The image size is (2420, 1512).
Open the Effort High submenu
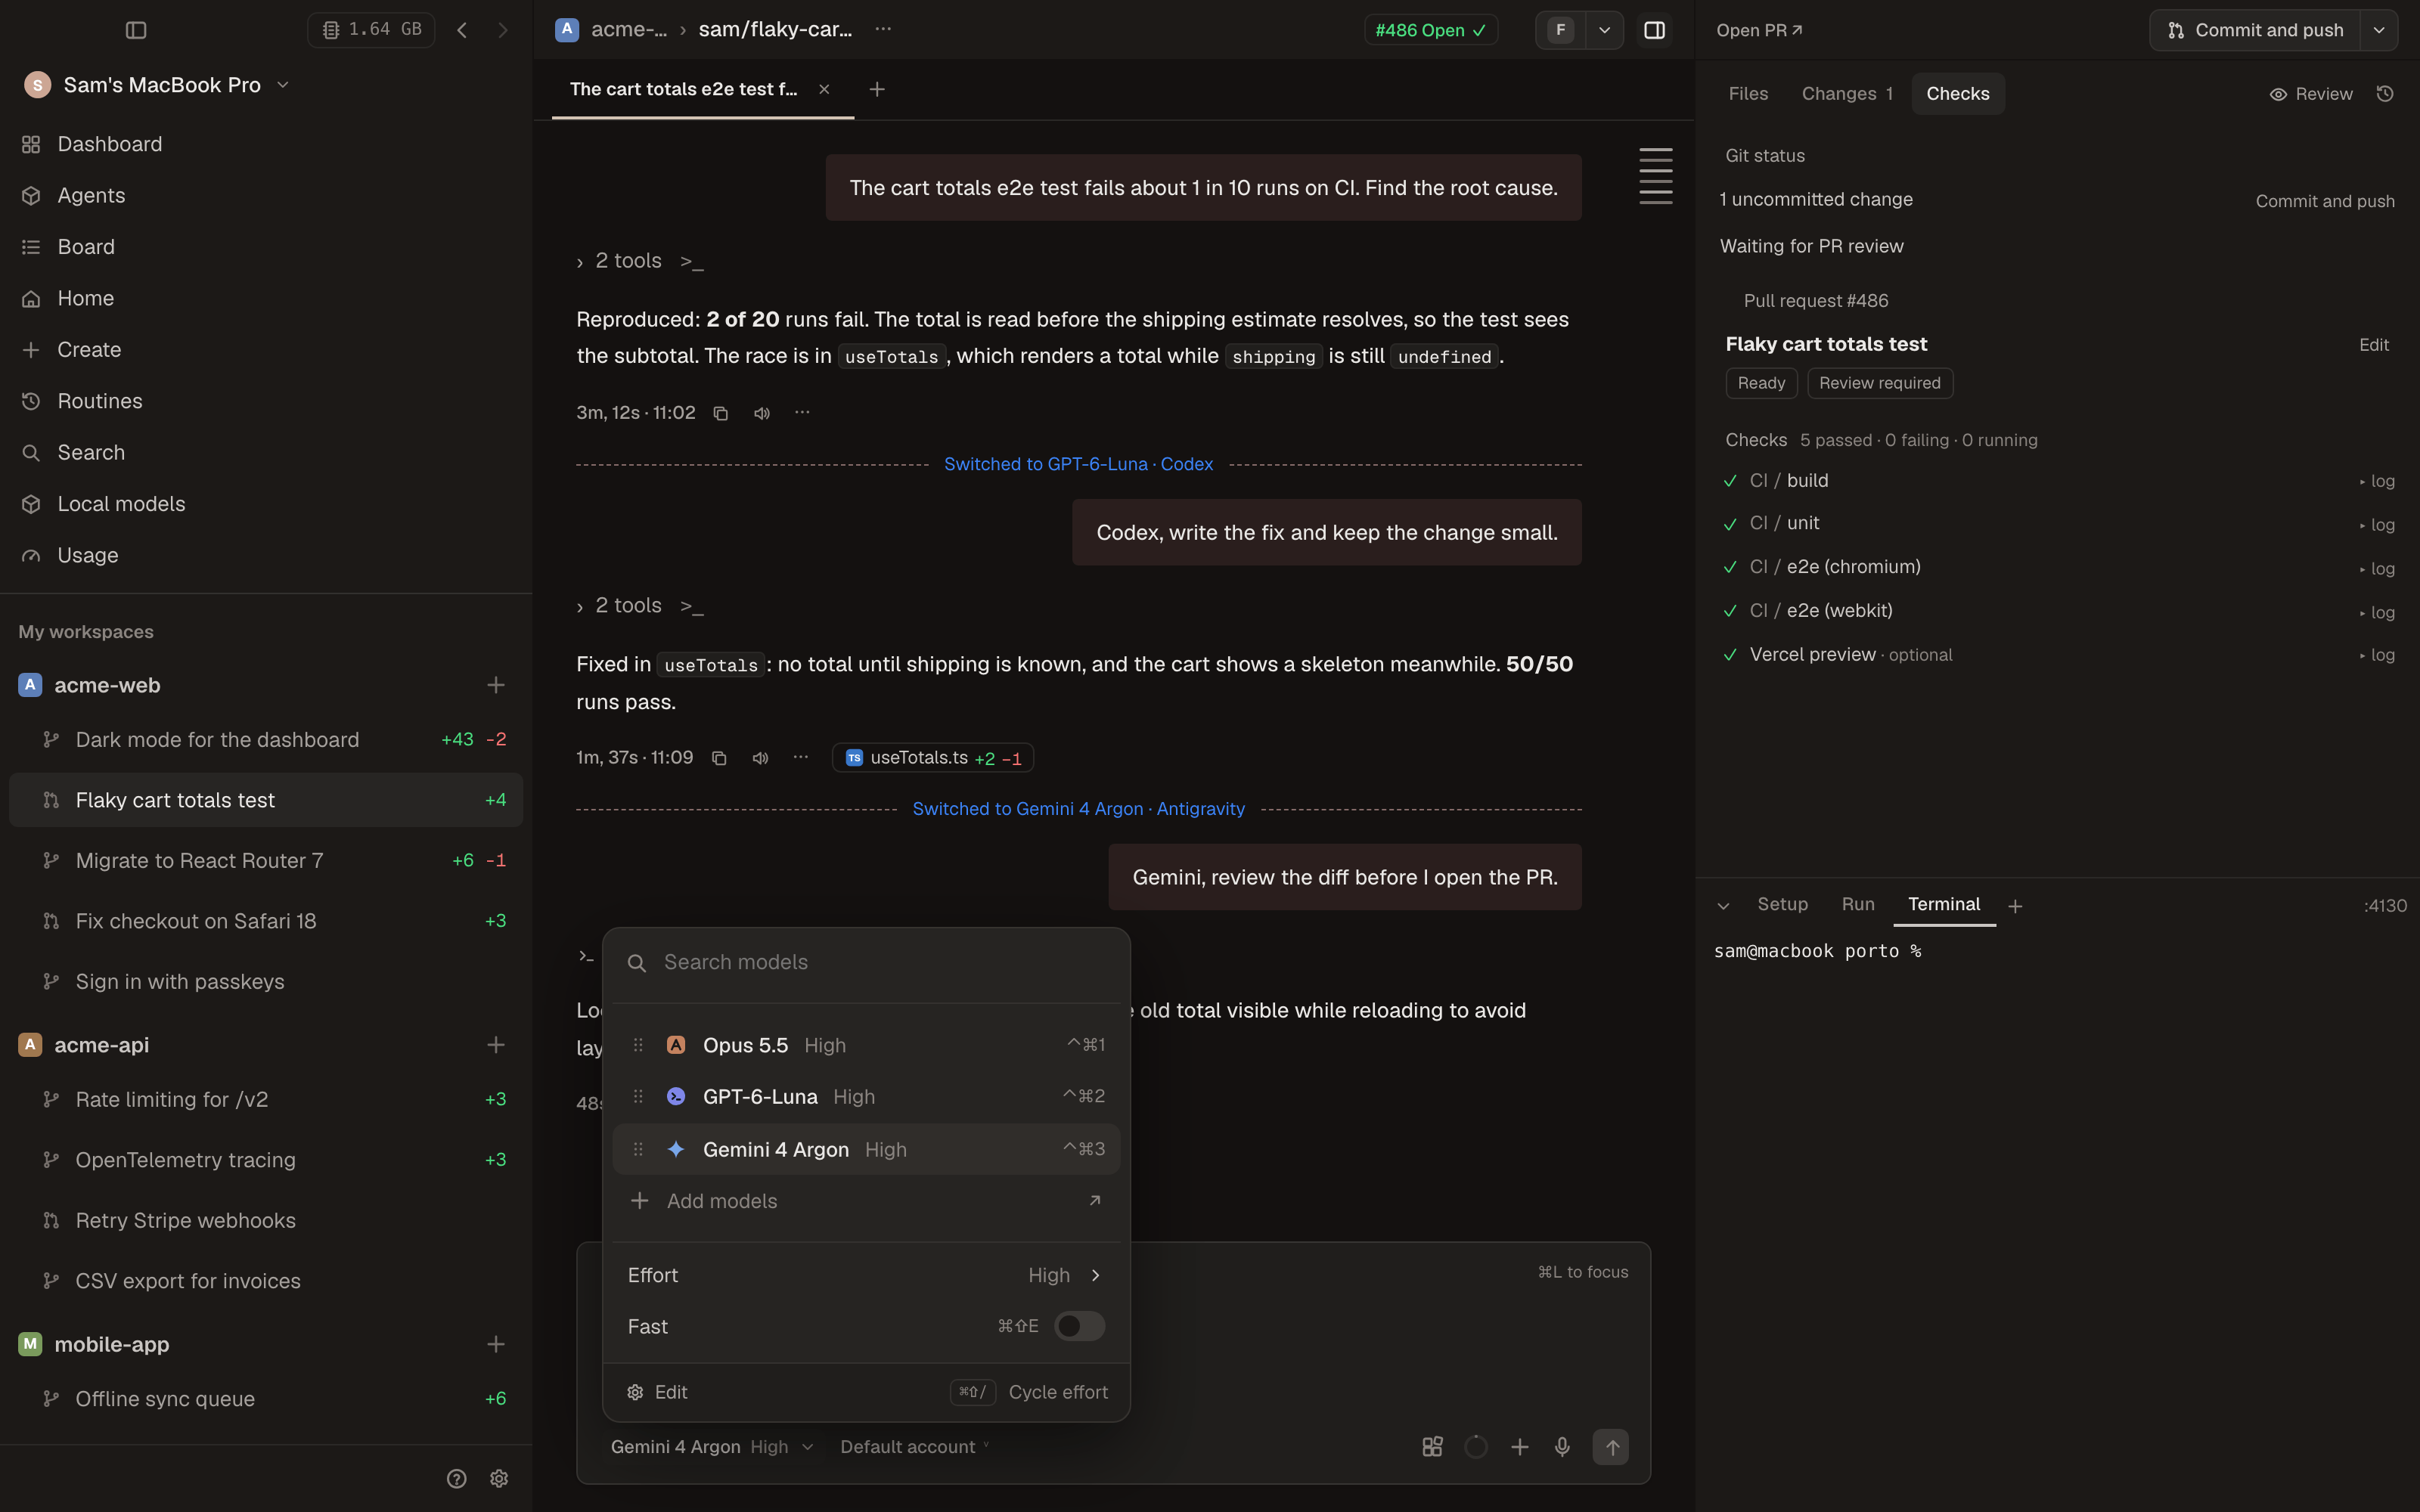pos(866,1275)
